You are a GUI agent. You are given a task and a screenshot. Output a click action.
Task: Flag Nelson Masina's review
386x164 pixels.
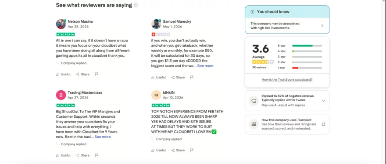tap(97, 74)
